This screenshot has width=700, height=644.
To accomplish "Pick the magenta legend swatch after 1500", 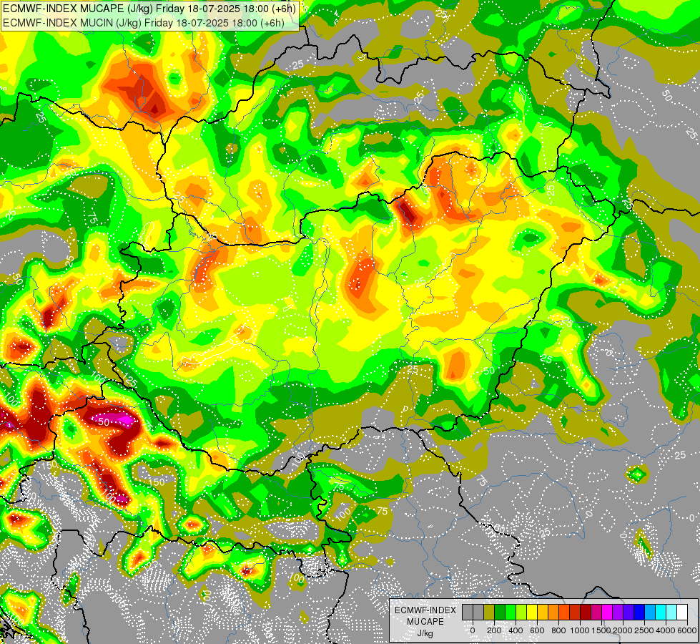I will tap(608, 612).
